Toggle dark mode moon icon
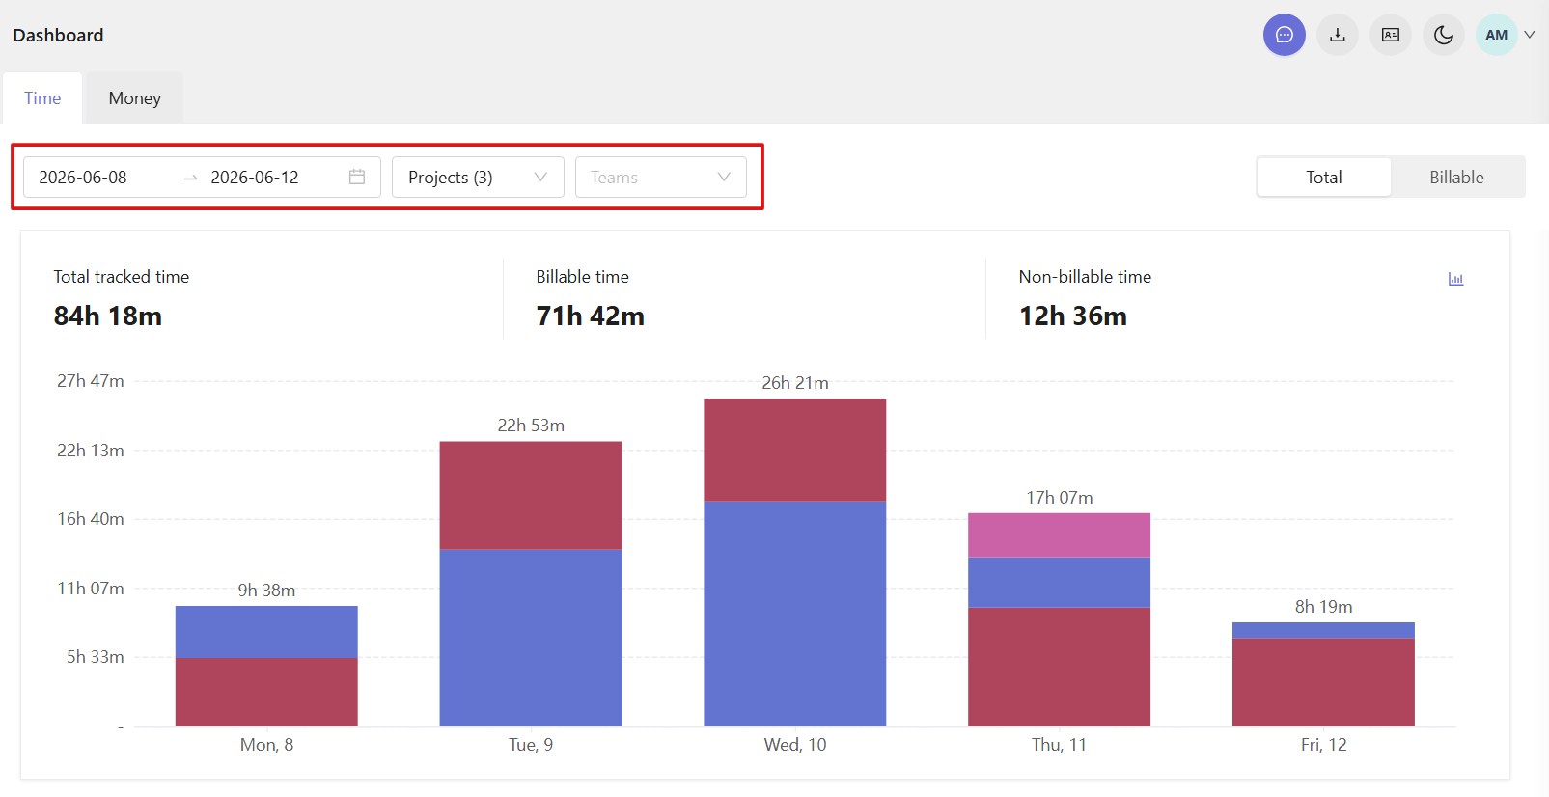This screenshot has height=797, width=1549. point(1444,35)
